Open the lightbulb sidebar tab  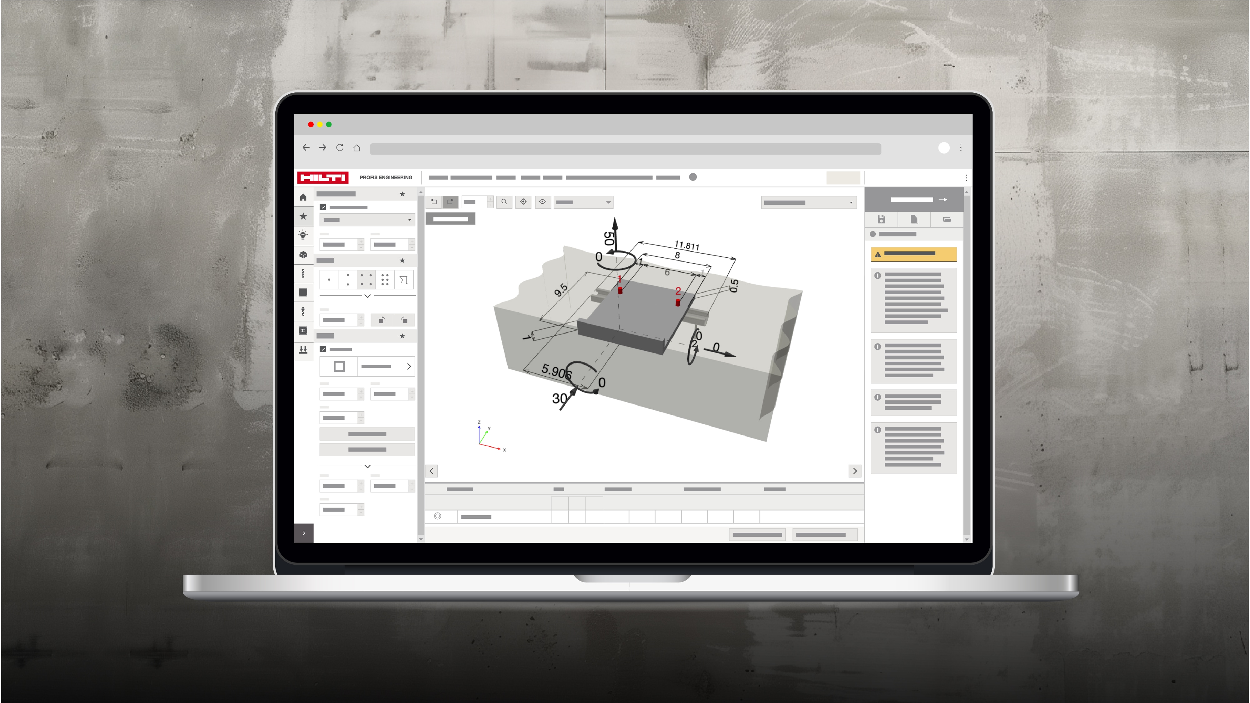[303, 235]
